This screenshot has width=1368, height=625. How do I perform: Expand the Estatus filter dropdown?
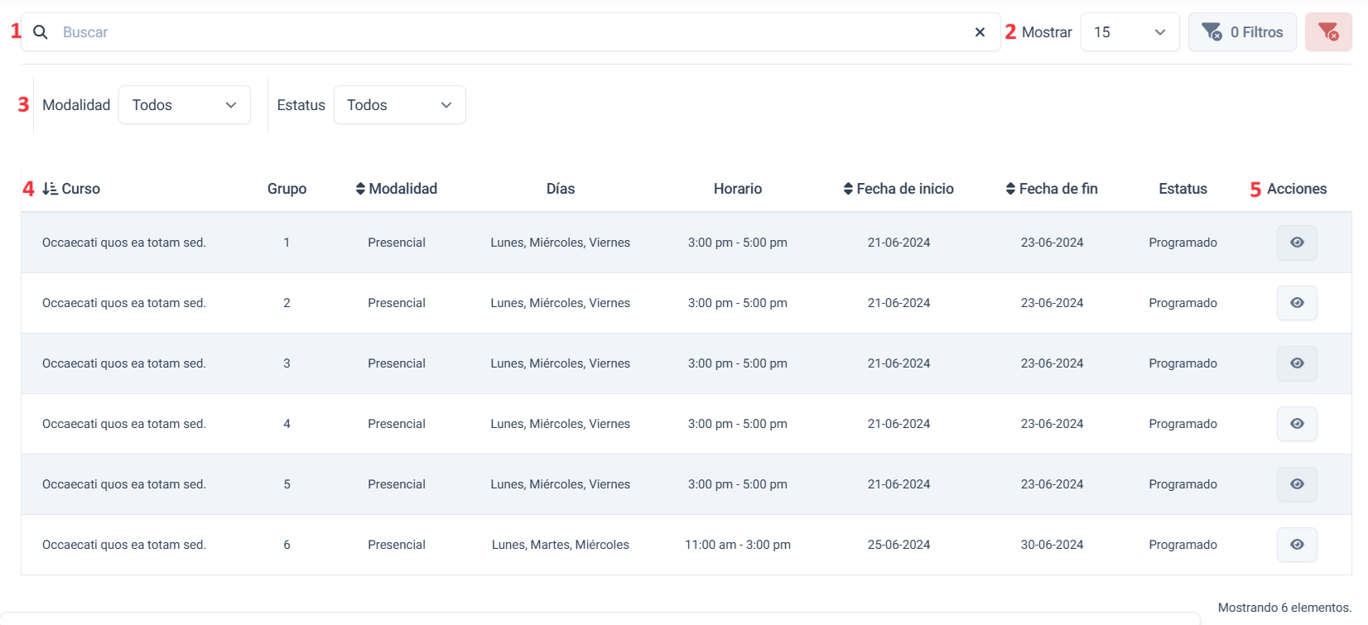399,105
